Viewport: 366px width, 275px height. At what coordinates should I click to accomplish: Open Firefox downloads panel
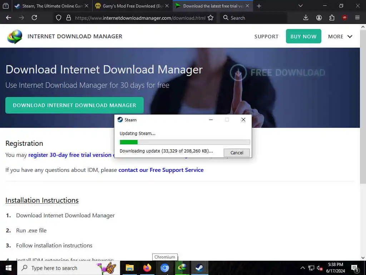tap(306, 18)
